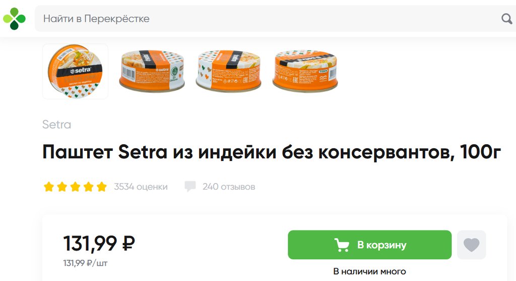This screenshot has height=281, width=516.
Task: Click the reviews speech bubble icon
Action: point(190,187)
